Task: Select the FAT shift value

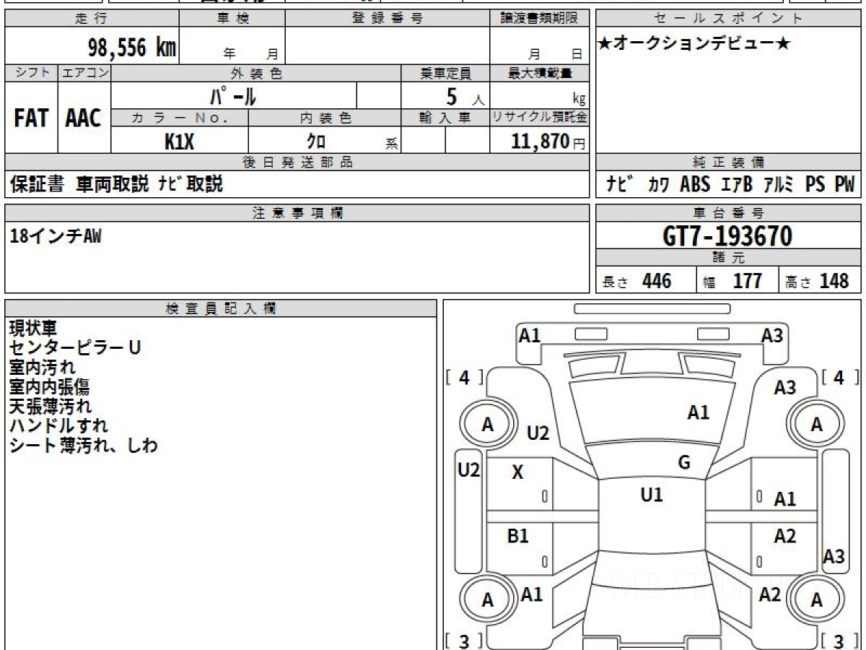Action: (31, 118)
